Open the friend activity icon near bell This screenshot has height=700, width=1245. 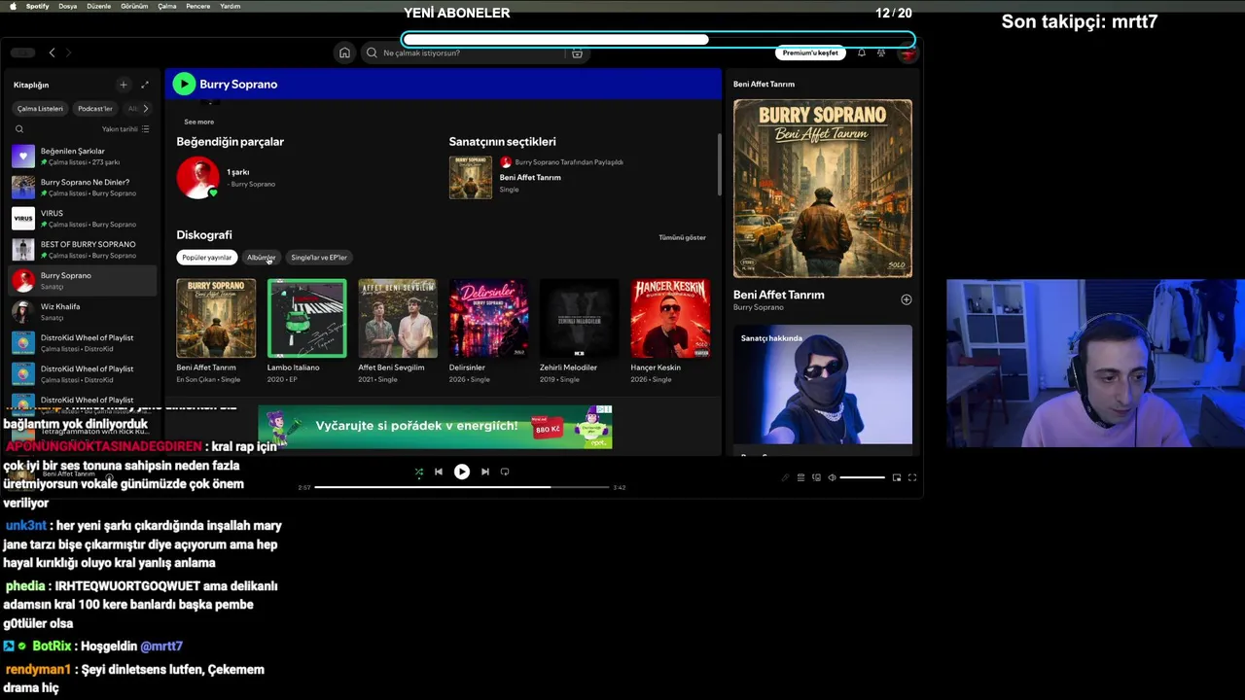(x=881, y=52)
